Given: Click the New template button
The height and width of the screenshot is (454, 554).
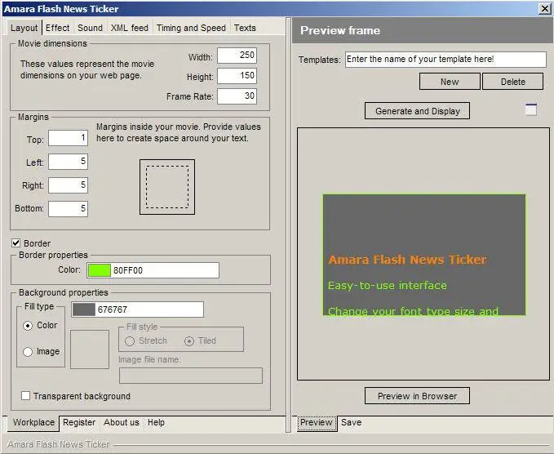Looking at the screenshot, I should tap(450, 82).
